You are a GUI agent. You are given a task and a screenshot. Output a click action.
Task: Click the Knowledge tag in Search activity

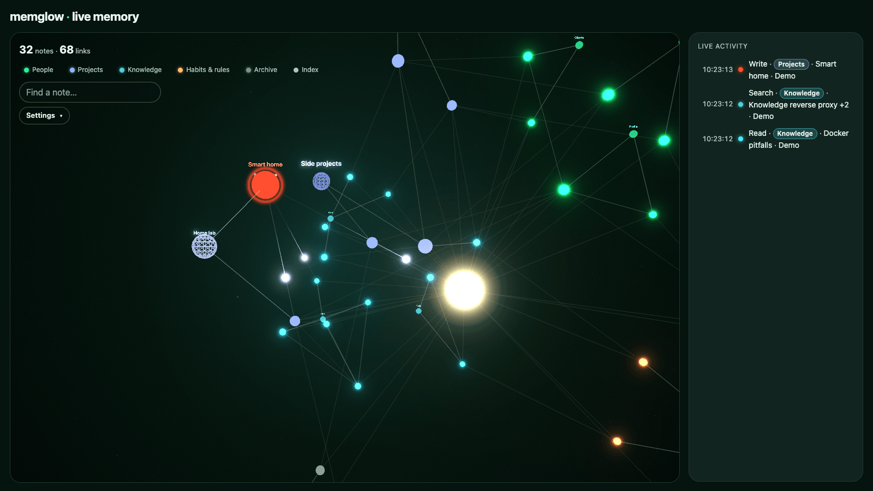[x=802, y=93]
